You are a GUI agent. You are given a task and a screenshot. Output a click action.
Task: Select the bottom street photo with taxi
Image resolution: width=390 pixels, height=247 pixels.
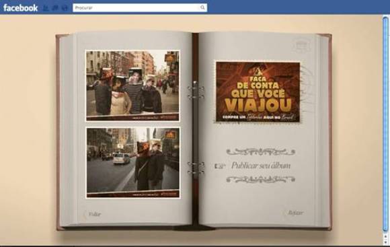133,163
